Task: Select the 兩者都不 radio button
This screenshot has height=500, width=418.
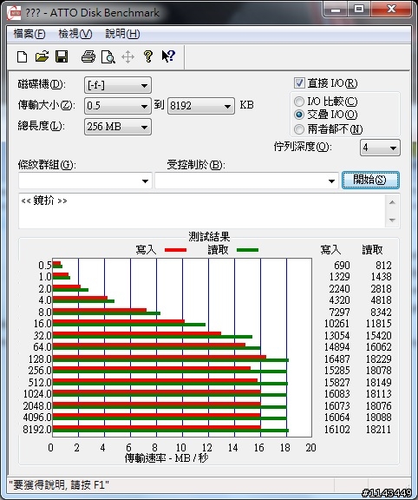Action: point(299,129)
